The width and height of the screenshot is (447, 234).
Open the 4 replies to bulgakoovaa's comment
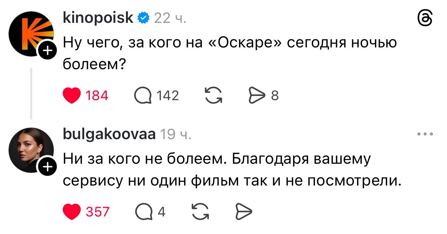pyautogui.click(x=144, y=211)
